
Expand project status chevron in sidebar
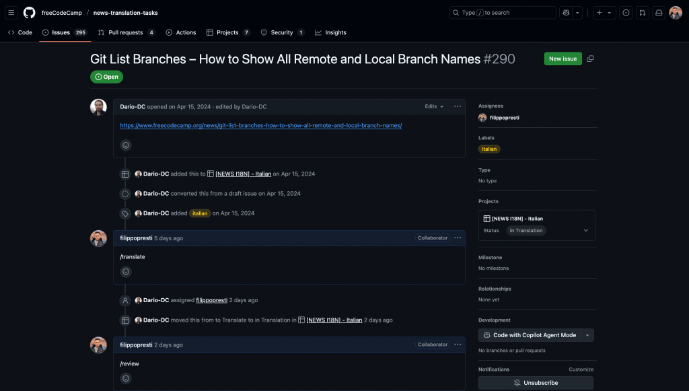tap(586, 231)
